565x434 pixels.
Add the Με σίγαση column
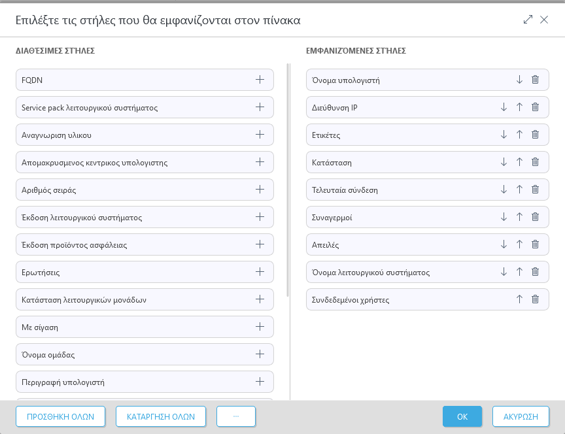click(x=260, y=327)
